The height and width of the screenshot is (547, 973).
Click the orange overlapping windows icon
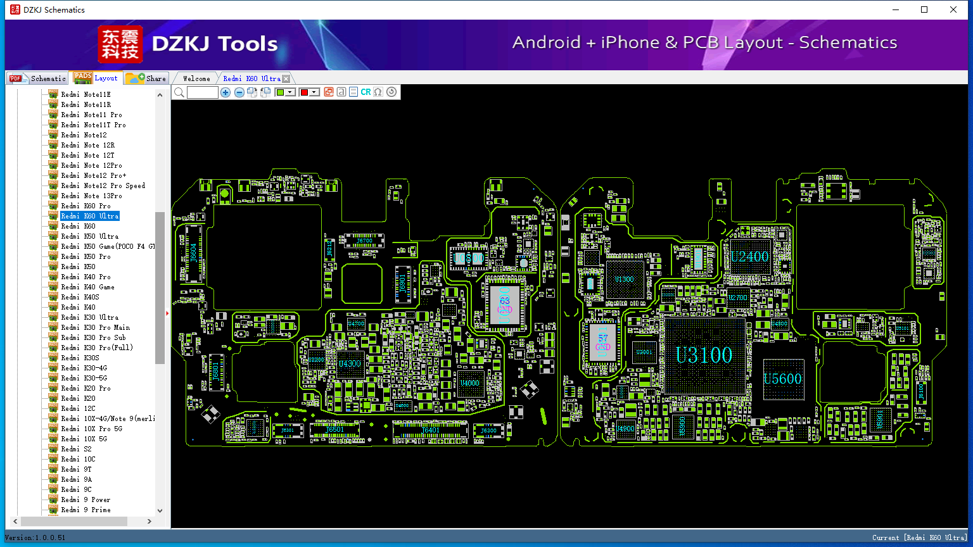[329, 92]
